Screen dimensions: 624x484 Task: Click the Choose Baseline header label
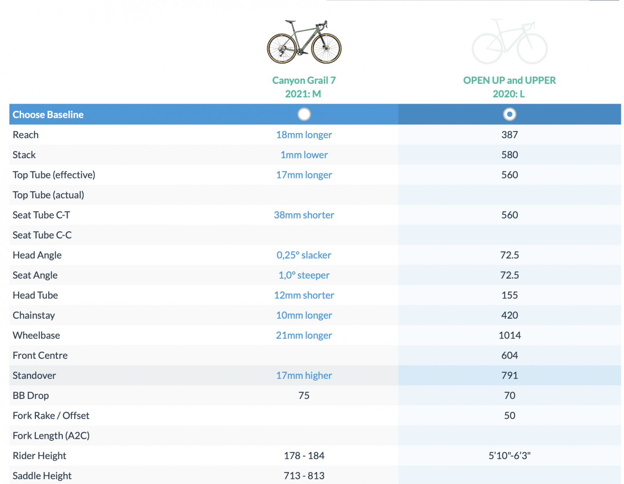(48, 115)
